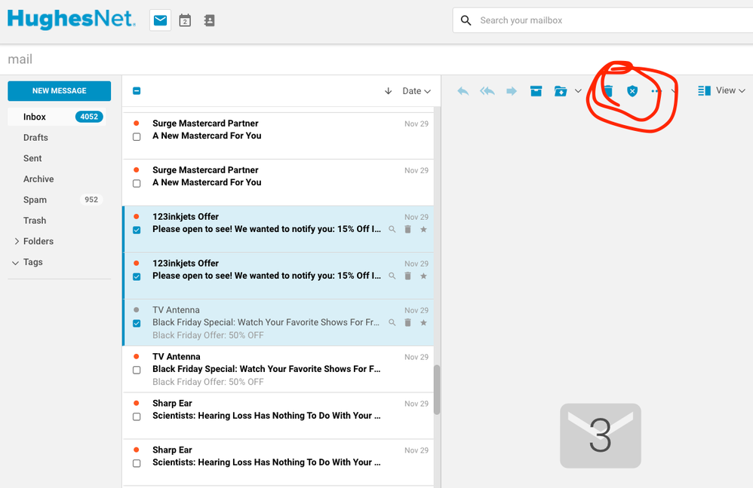The width and height of the screenshot is (753, 488).
Task: Expand the Folders tree in sidebar
Action: 17,242
